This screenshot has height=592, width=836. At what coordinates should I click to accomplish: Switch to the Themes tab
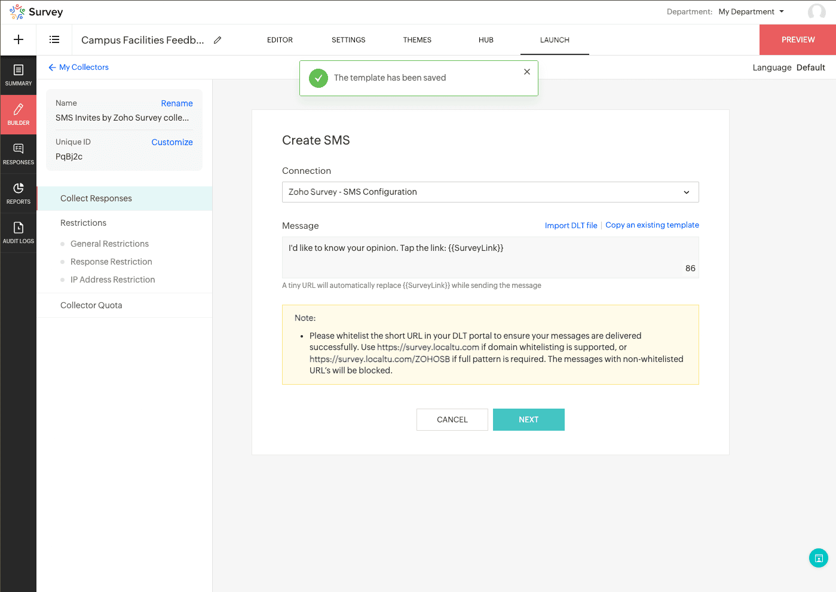417,40
